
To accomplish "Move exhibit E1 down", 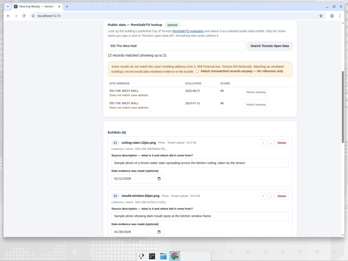I will pyautogui.click(x=271, y=143).
